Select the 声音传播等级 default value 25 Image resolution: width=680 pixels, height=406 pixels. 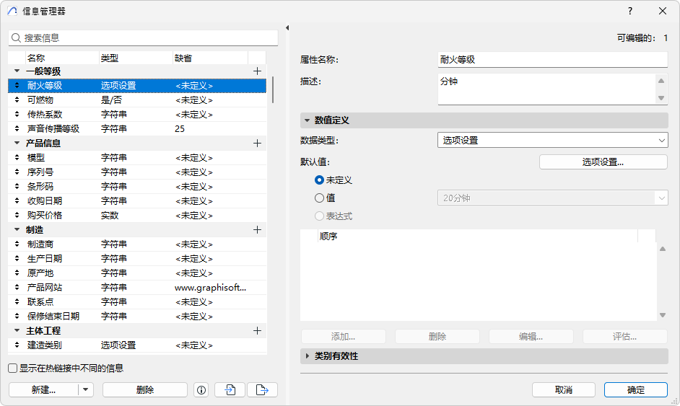(x=180, y=128)
